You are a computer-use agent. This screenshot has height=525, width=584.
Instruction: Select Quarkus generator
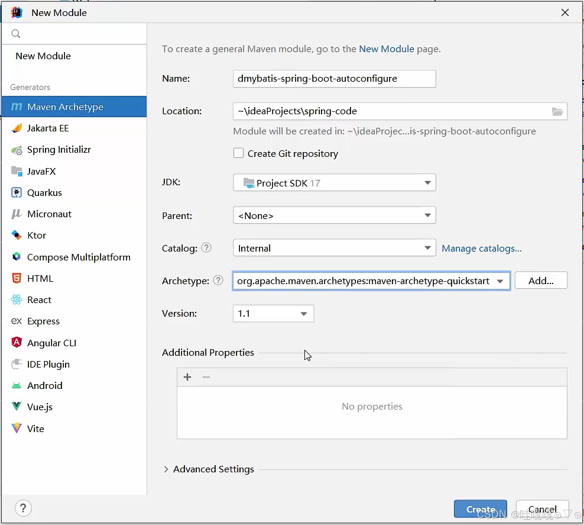point(74,193)
